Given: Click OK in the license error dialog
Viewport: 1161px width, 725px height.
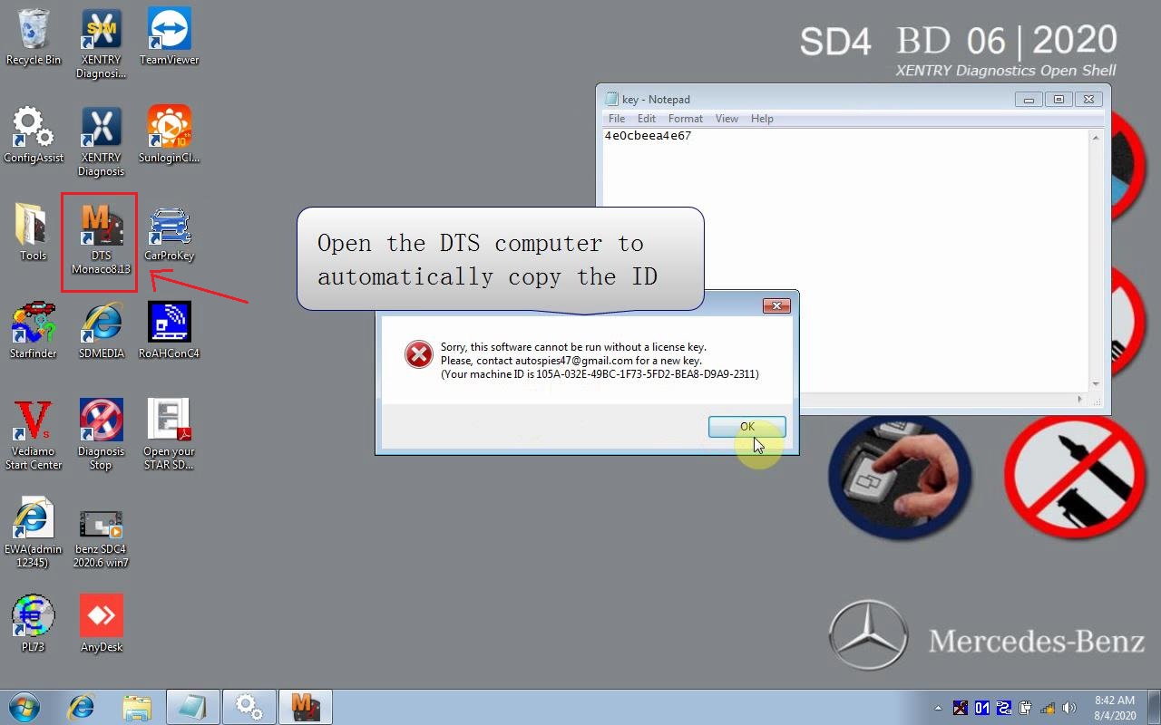Looking at the screenshot, I should (747, 427).
